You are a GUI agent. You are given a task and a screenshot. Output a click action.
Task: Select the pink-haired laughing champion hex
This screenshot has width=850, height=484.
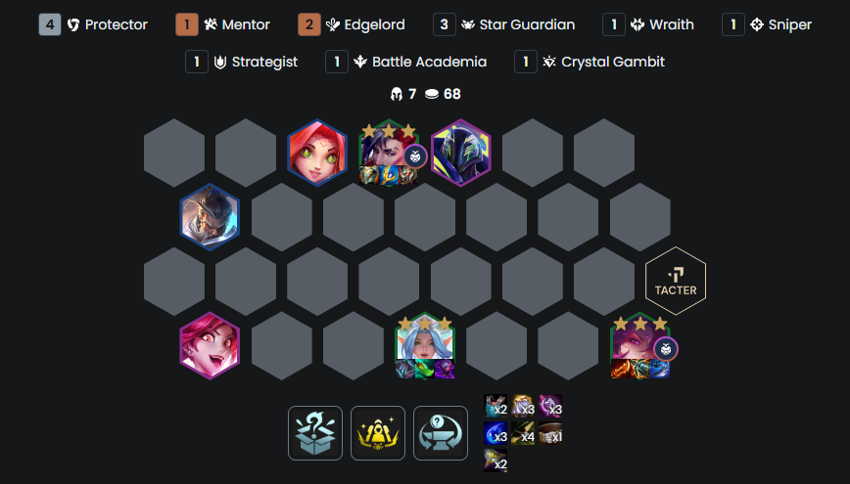pos(210,346)
